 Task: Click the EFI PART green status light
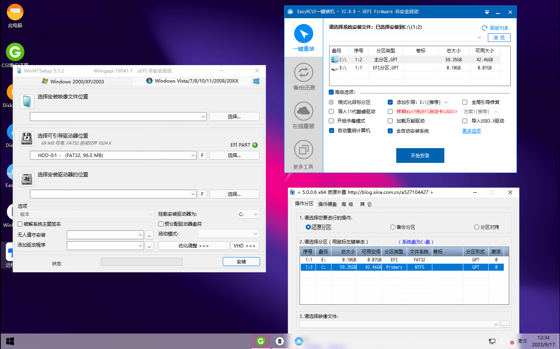pos(255,145)
